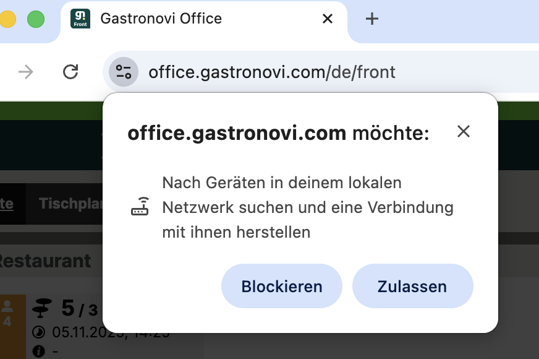The width and height of the screenshot is (539, 359).
Task: Click the Restaurant section heading
Action: [45, 261]
